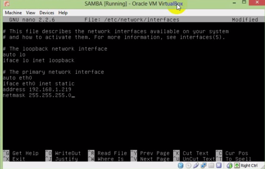
Task: Click the 'Where Is' nano shortcut
Action: [x=106, y=159]
